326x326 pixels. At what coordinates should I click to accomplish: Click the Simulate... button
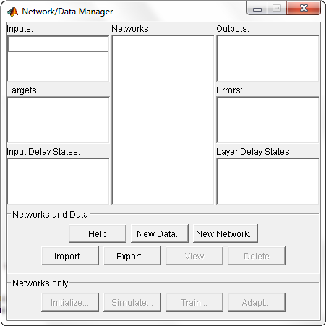[132, 302]
